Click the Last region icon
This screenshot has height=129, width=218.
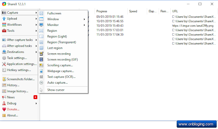[41, 48]
